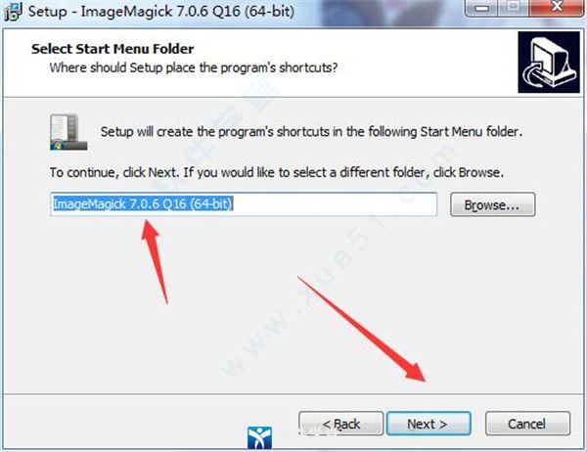Image resolution: width=587 pixels, height=452 pixels.
Task: Click the Setup - ImageMagick title bar text
Action: (x=161, y=11)
